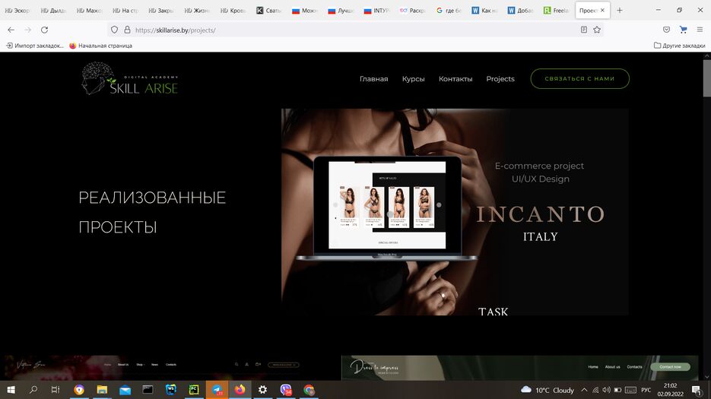Screen dimensions: 711x399
Task: Open the Контакты page
Action: click(x=455, y=79)
